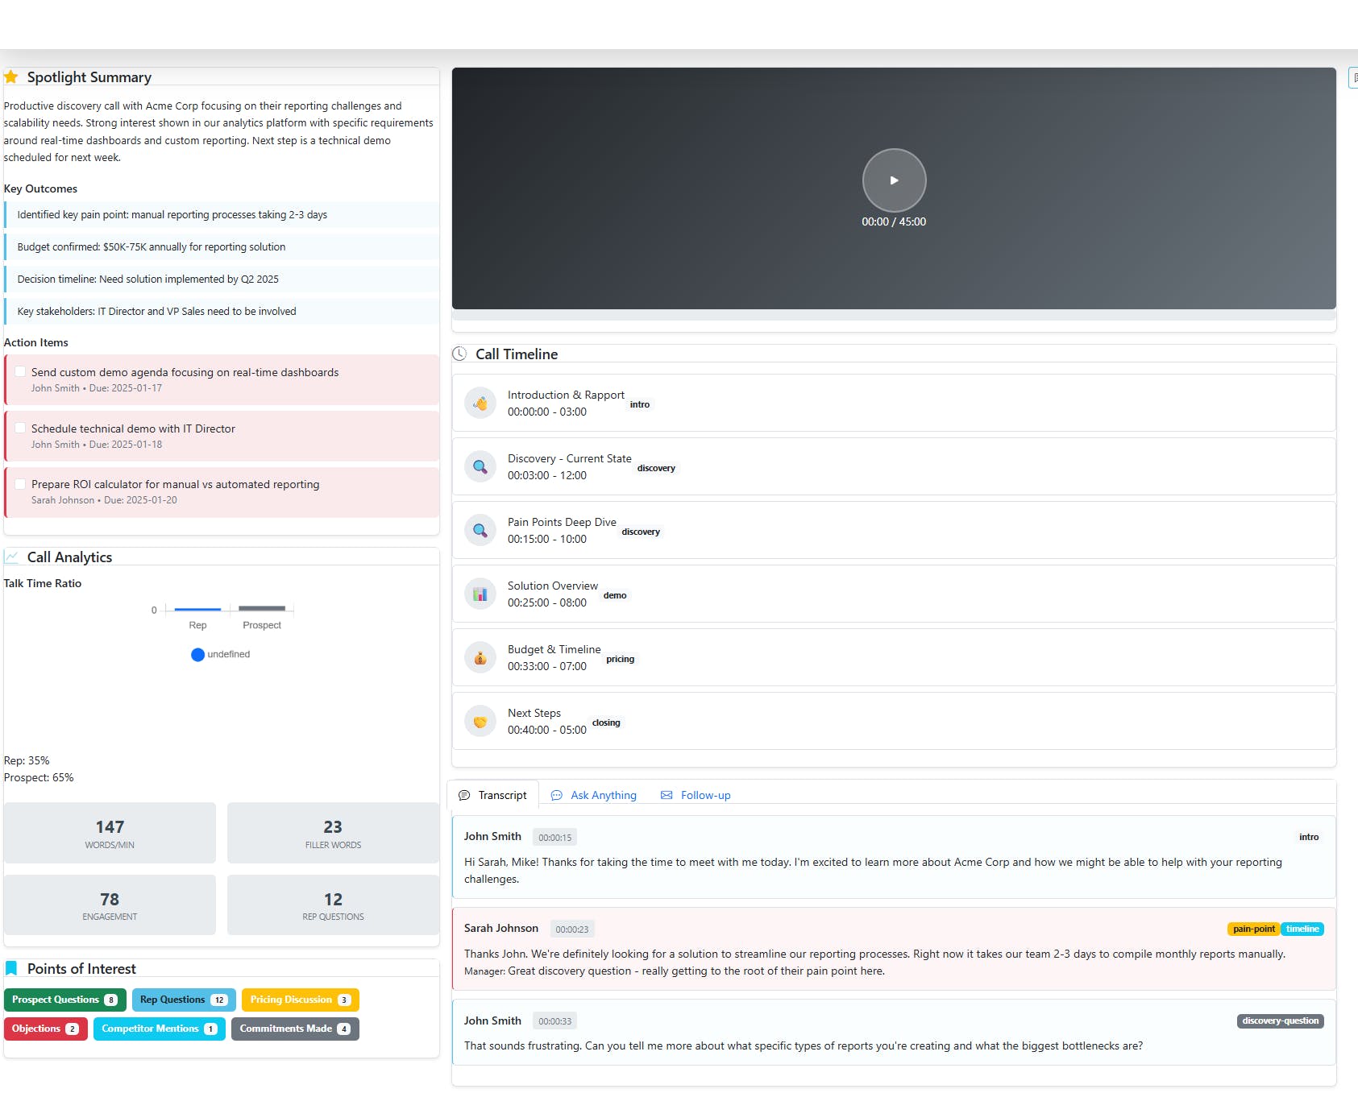Viewport: 1358px width, 1093px height.
Task: Check off 'Schedule technical demo with IT Director'
Action: [20, 428]
